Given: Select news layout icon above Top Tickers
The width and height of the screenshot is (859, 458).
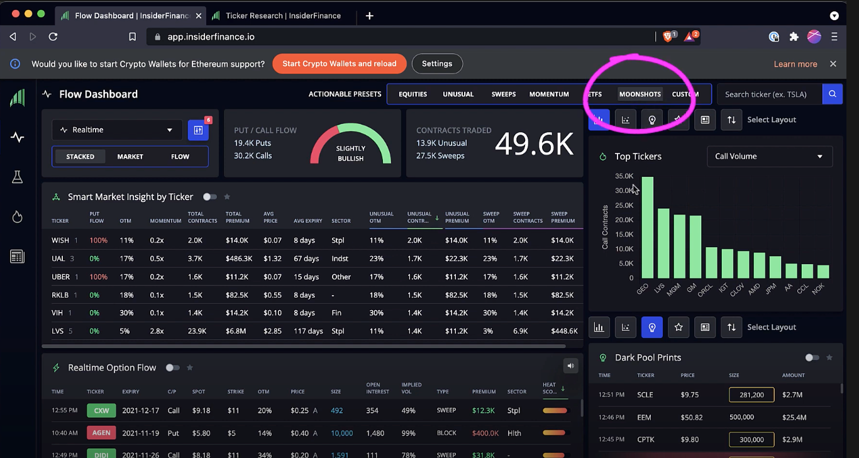Looking at the screenshot, I should [x=705, y=120].
